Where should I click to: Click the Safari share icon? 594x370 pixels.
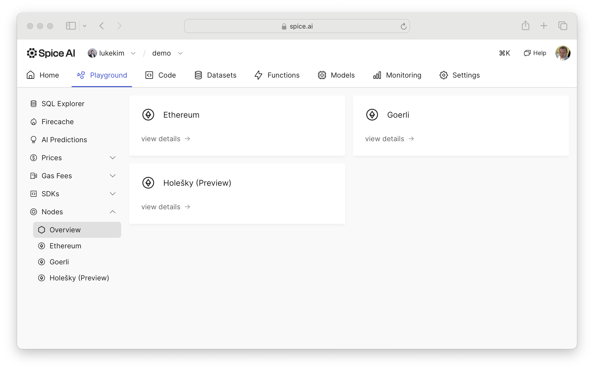[525, 26]
